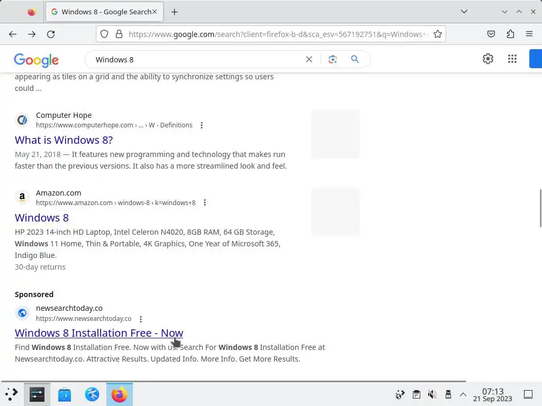The image size is (542, 406).
Task: Open more options for the Computer Hope result
Action: click(202, 125)
